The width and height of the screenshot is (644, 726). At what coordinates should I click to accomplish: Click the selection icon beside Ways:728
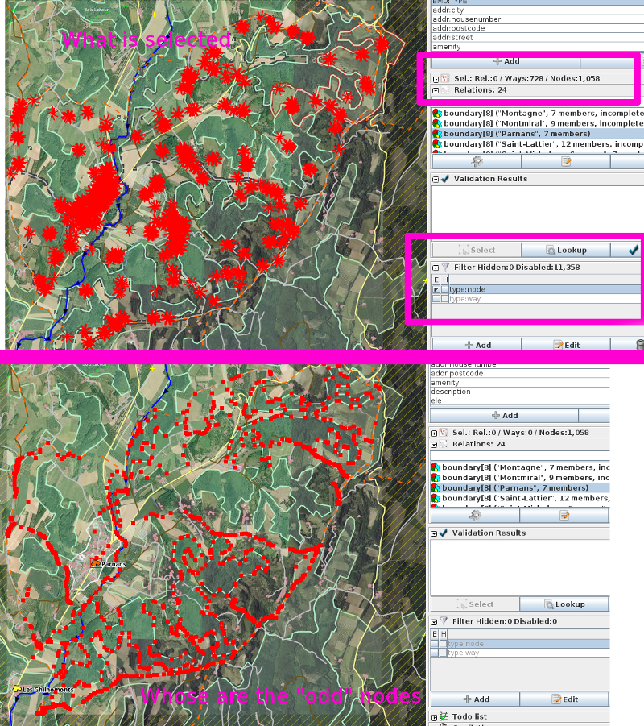click(445, 78)
